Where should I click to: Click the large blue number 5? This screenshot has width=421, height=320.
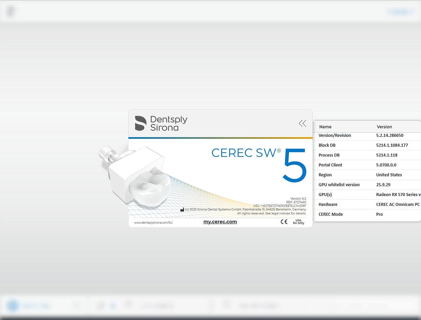coord(295,165)
